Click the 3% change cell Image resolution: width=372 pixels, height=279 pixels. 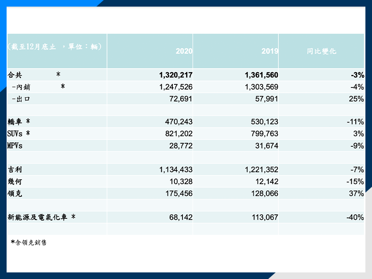(358, 134)
